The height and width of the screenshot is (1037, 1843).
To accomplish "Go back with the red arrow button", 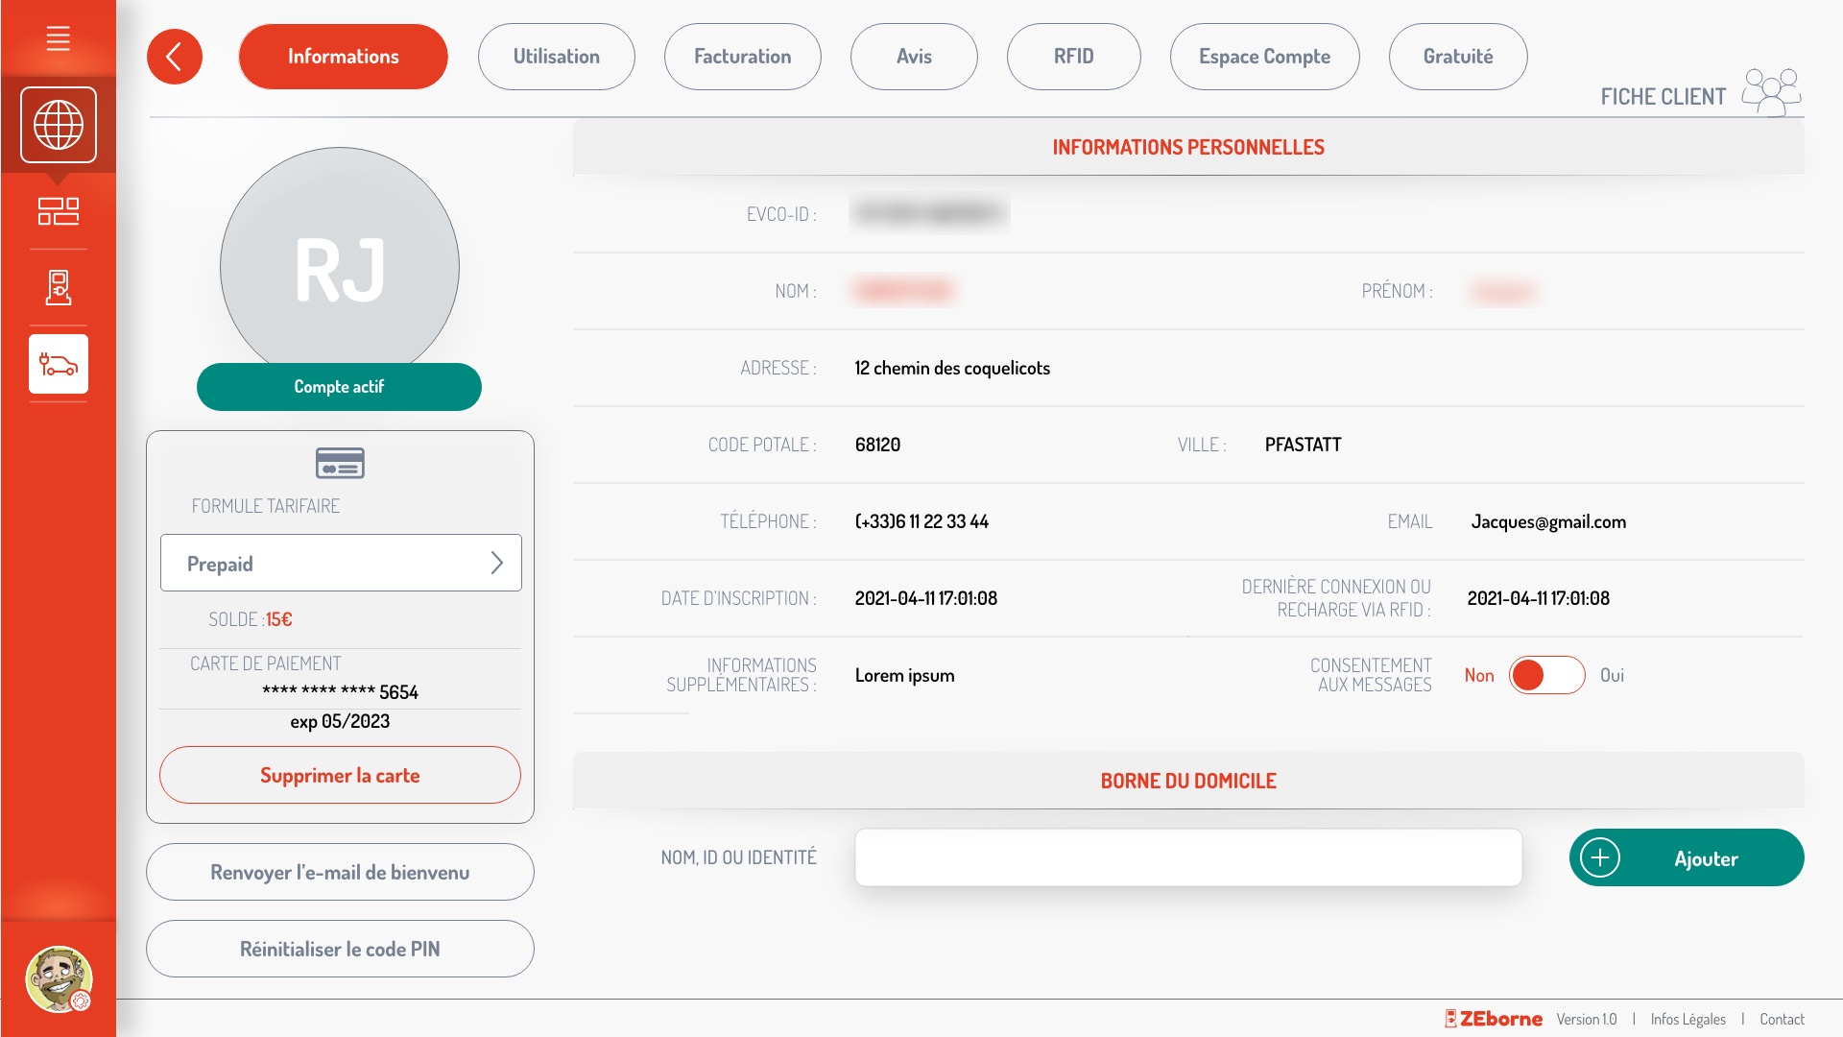I will [174, 57].
